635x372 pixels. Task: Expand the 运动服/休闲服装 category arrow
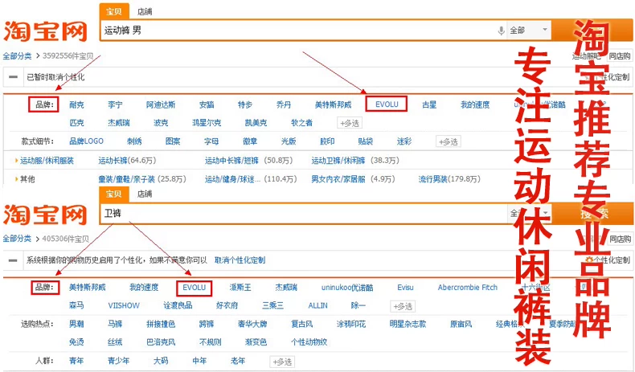click(x=16, y=161)
